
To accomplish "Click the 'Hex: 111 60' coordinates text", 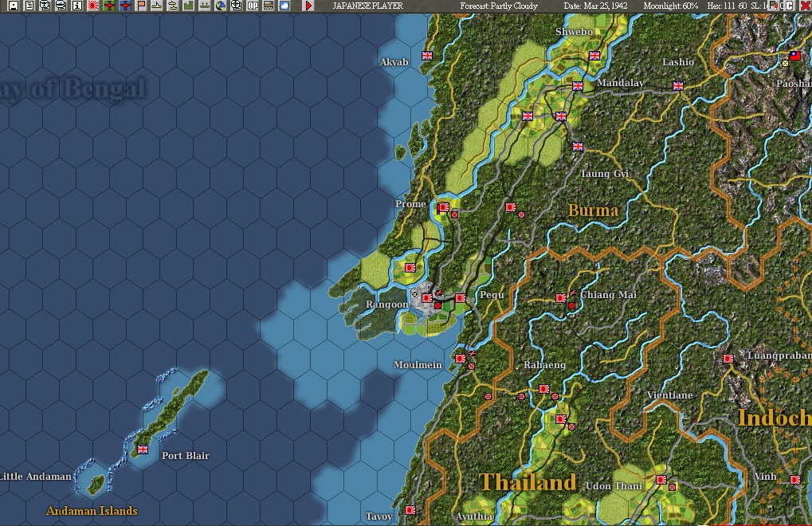I will click(728, 6).
